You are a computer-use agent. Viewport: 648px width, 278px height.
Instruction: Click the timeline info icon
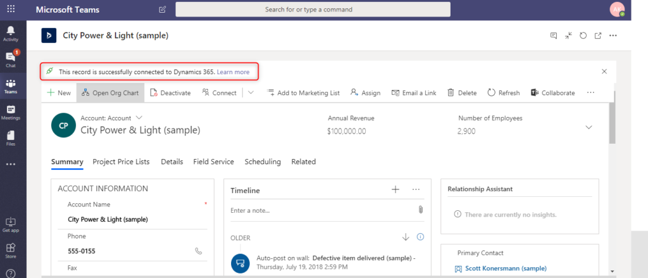point(420,237)
